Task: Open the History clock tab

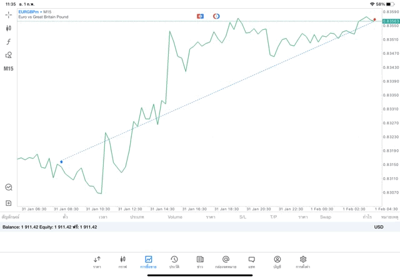Action: click(174, 262)
